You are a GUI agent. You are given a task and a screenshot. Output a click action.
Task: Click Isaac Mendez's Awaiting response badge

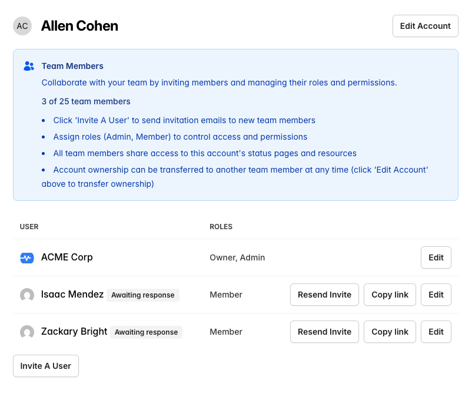click(143, 295)
